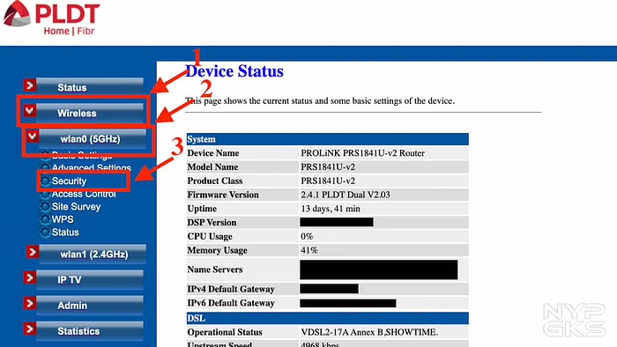Select firmware version 2.4.1 PLDT Dual V2.03
The height and width of the screenshot is (347, 617).
click(346, 195)
